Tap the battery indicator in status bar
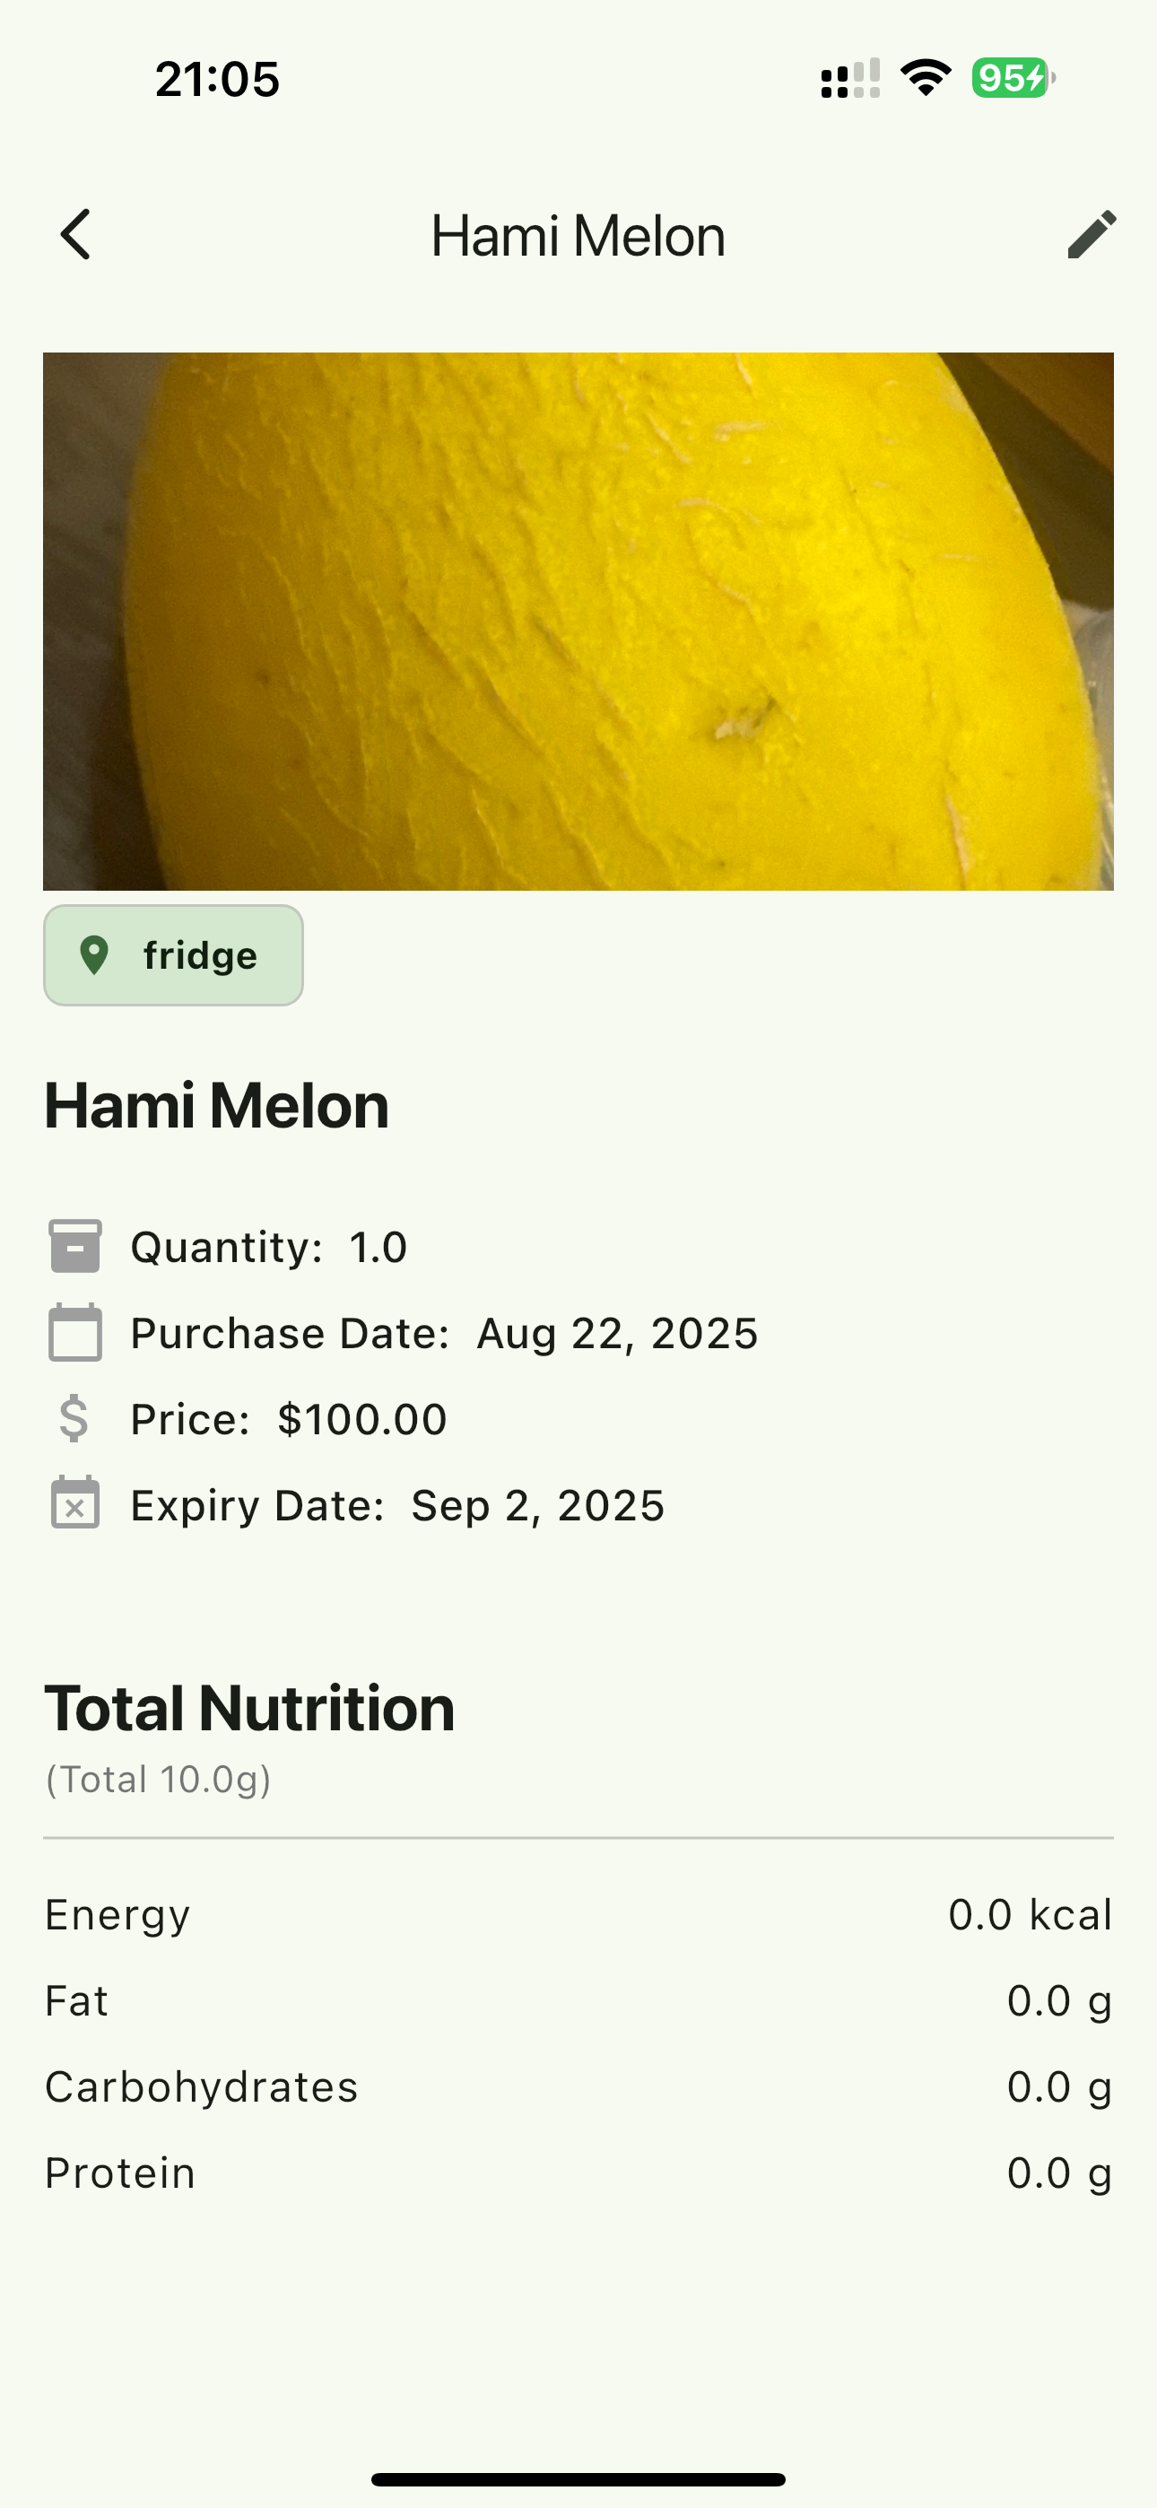 pos(1013,78)
